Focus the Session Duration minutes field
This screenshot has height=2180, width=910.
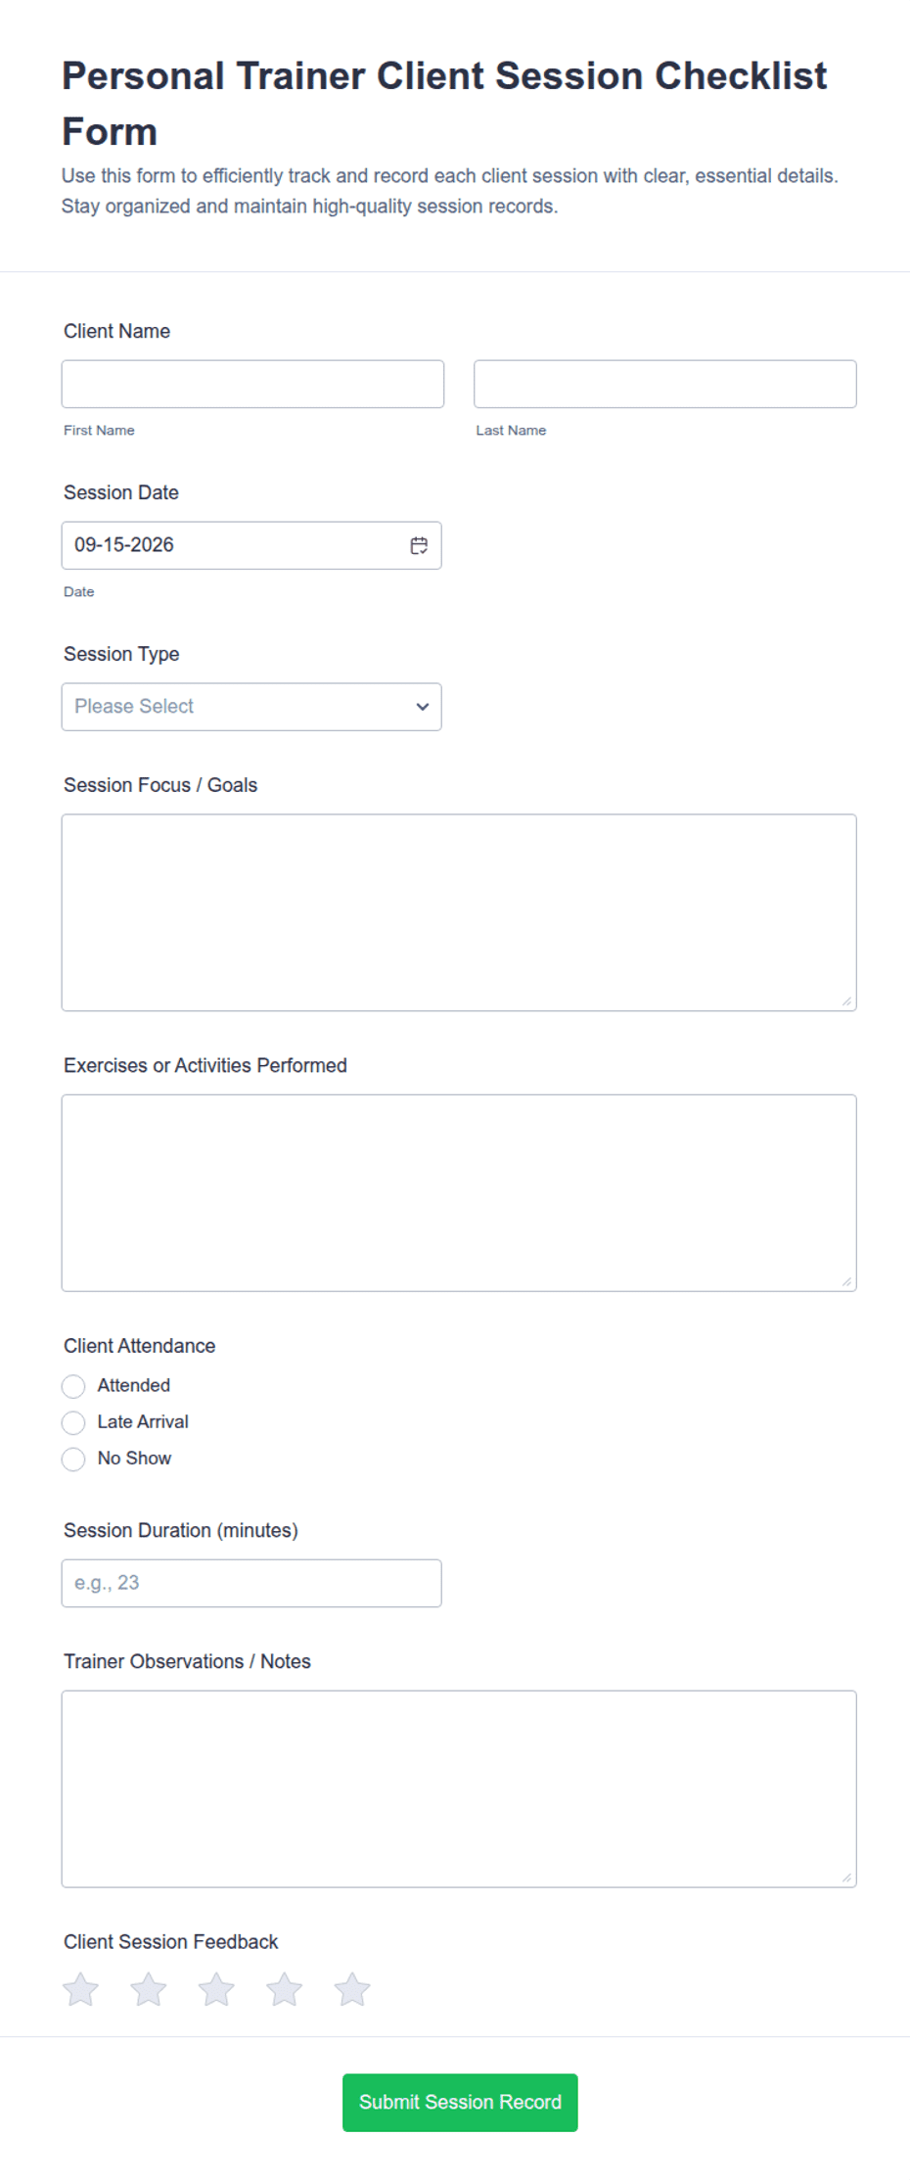pyautogui.click(x=251, y=1583)
